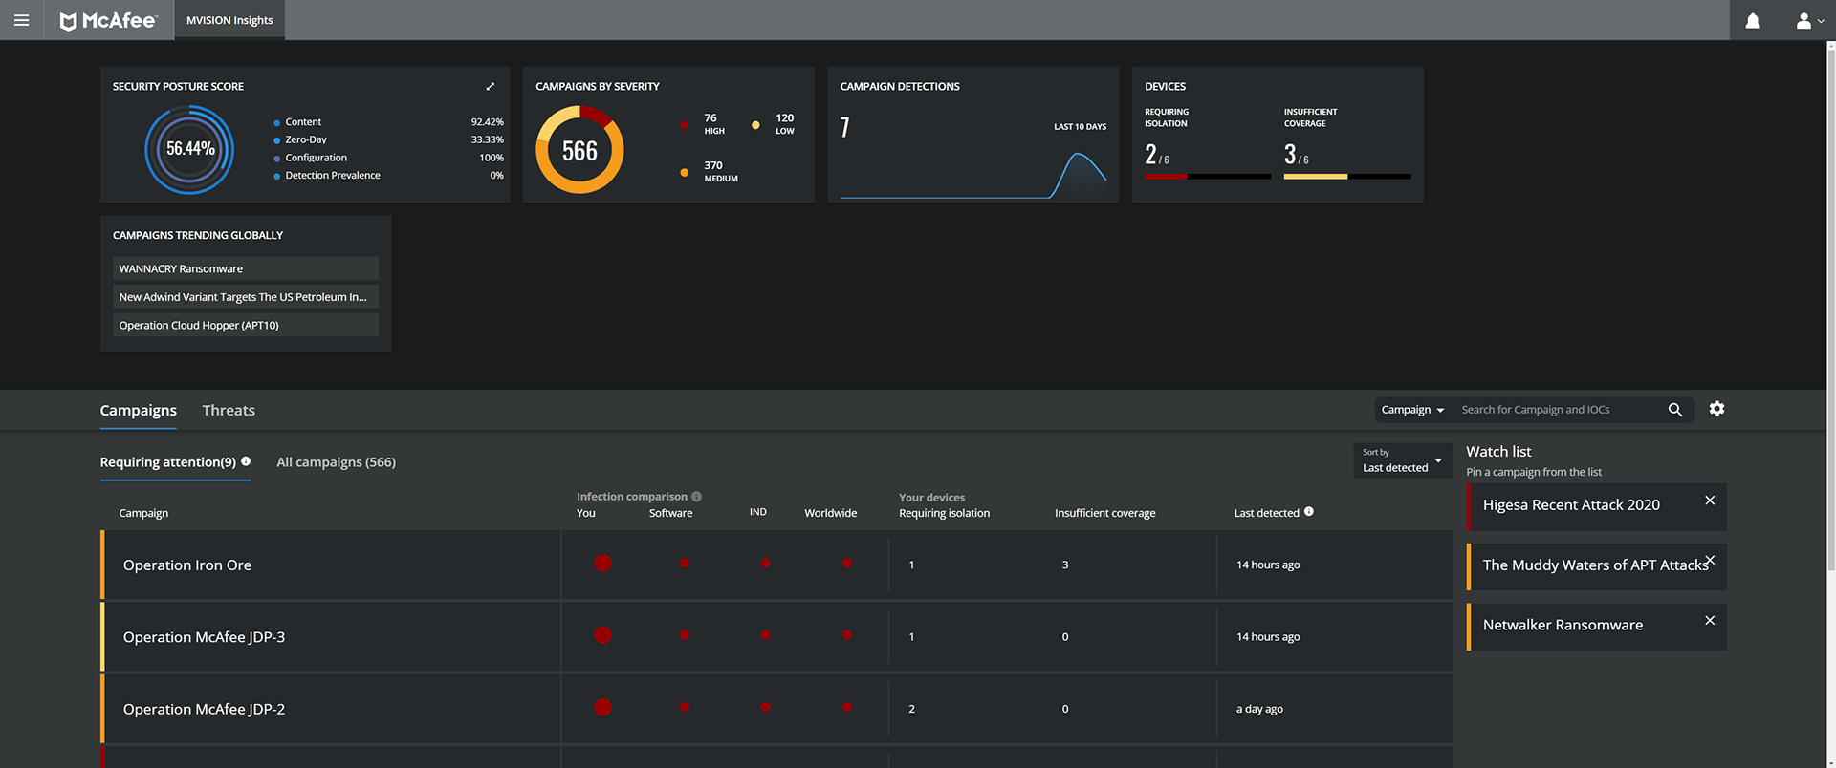Show Infection comparison help info
Viewport: 1836px width, 768px height.
click(696, 497)
